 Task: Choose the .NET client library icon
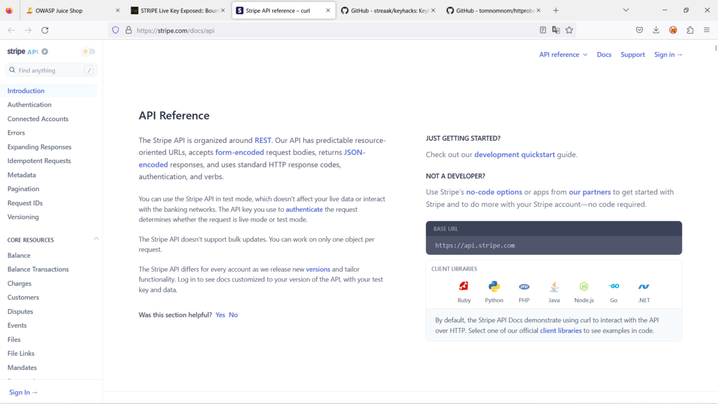pyautogui.click(x=644, y=287)
